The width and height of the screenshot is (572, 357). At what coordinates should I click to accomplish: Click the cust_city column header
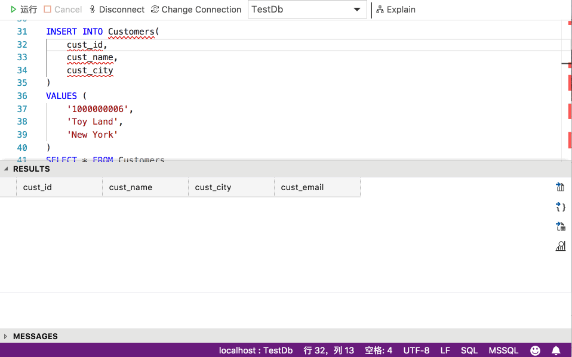tap(231, 187)
